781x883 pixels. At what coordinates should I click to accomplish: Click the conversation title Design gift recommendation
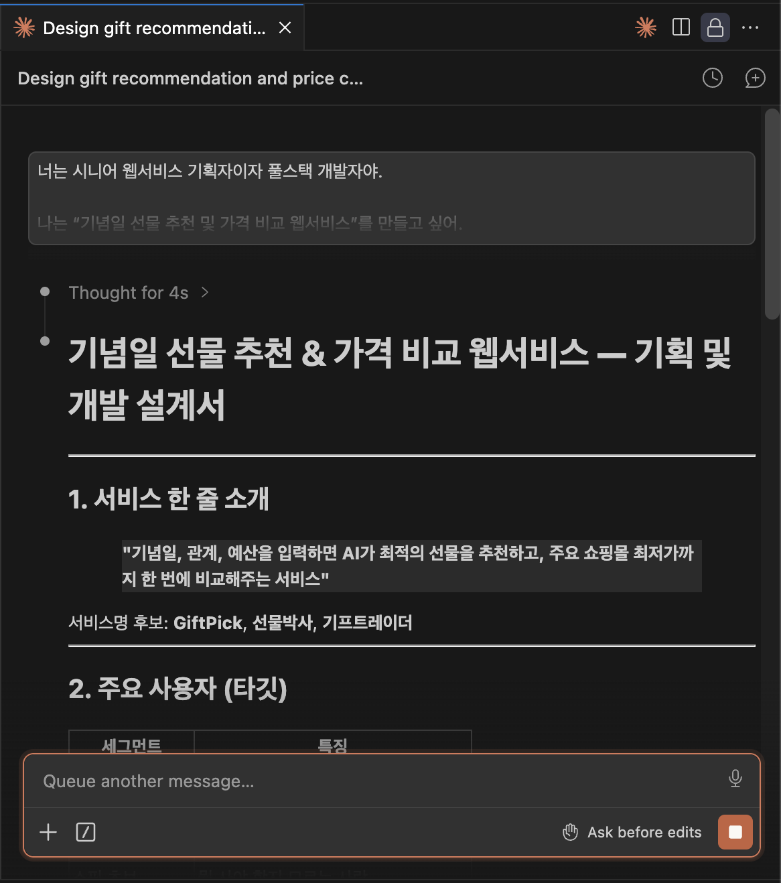190,78
